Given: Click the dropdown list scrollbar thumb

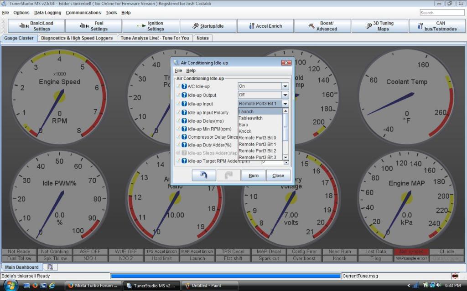Looking at the screenshot, I should (x=285, y=127).
